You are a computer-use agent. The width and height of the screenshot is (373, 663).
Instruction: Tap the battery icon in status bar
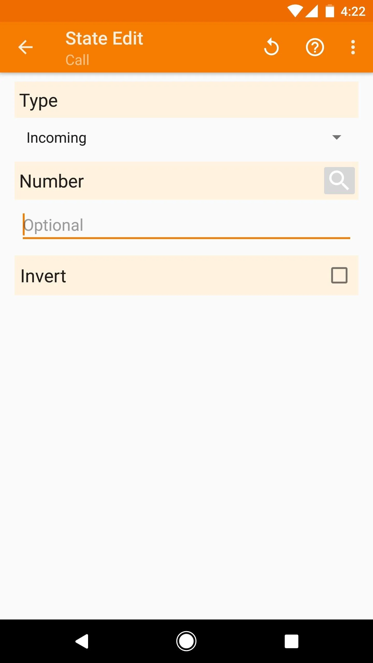click(330, 11)
